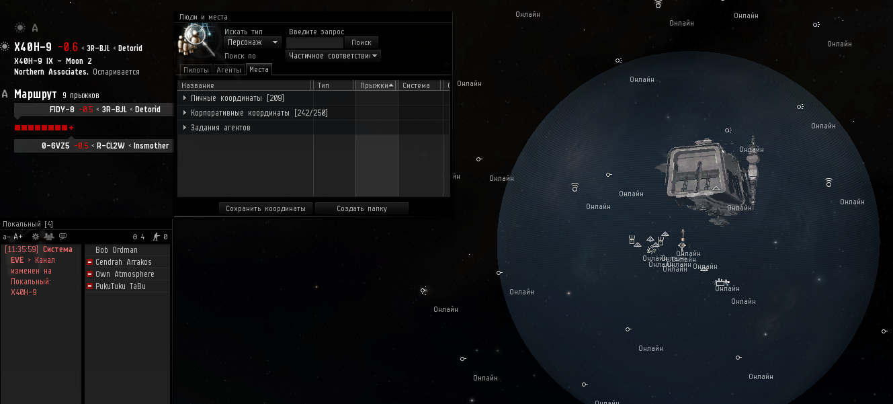The width and height of the screenshot is (893, 404).
Task: Click red plus at end of route markers
Action: [71, 128]
